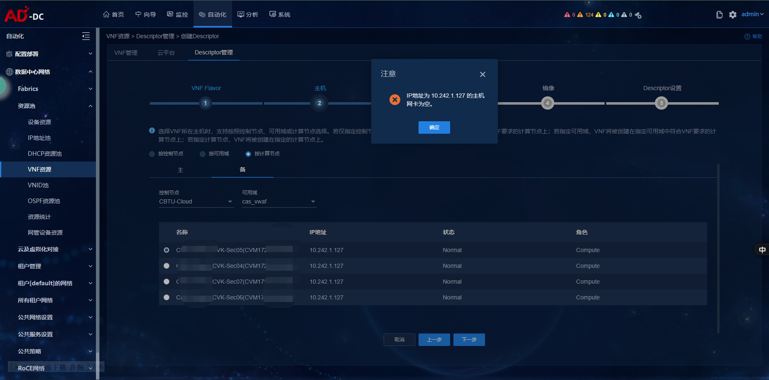Collapse the 资源池 submenu
The width and height of the screenshot is (769, 380).
tap(91, 106)
